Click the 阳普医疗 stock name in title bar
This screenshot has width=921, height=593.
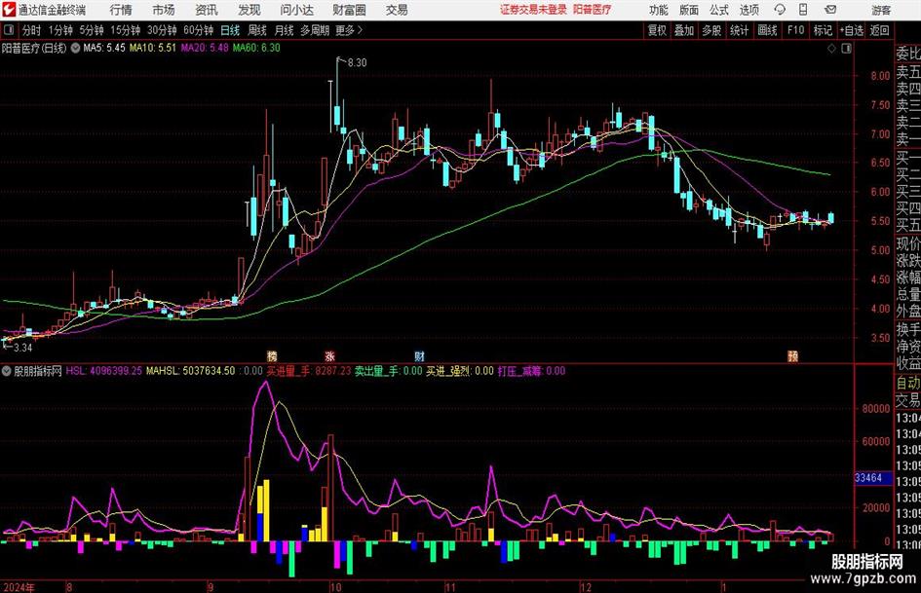[593, 10]
